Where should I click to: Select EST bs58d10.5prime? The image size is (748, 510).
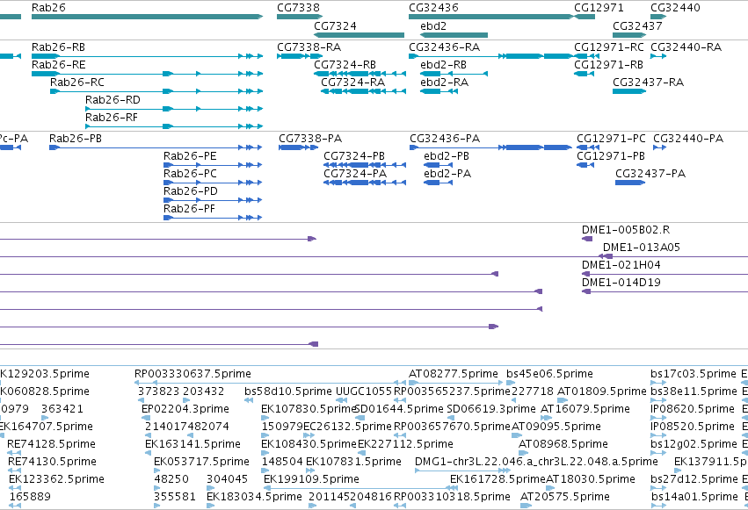(x=288, y=391)
